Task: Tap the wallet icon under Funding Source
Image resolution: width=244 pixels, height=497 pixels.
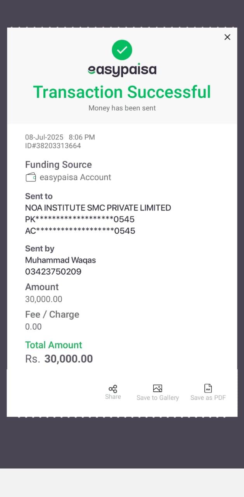Action: (x=31, y=177)
